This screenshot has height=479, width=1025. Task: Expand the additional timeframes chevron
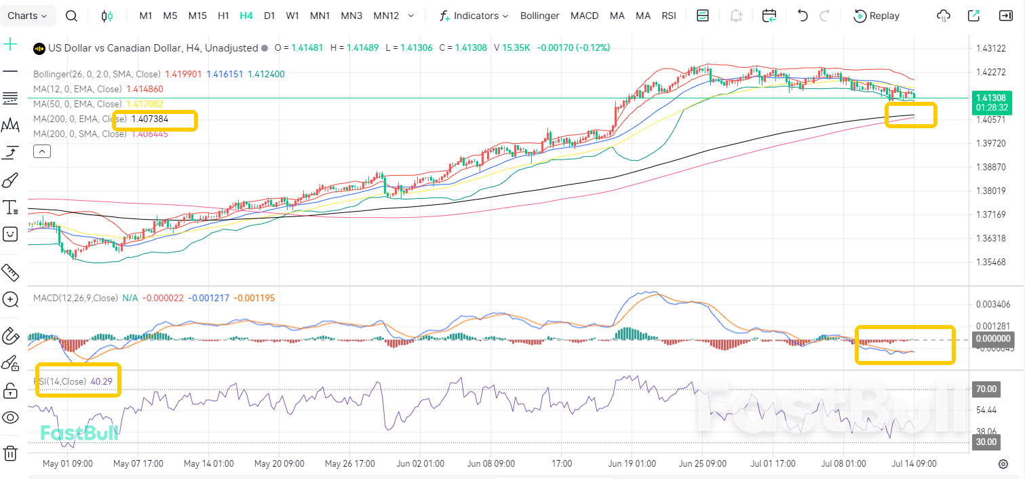(411, 16)
